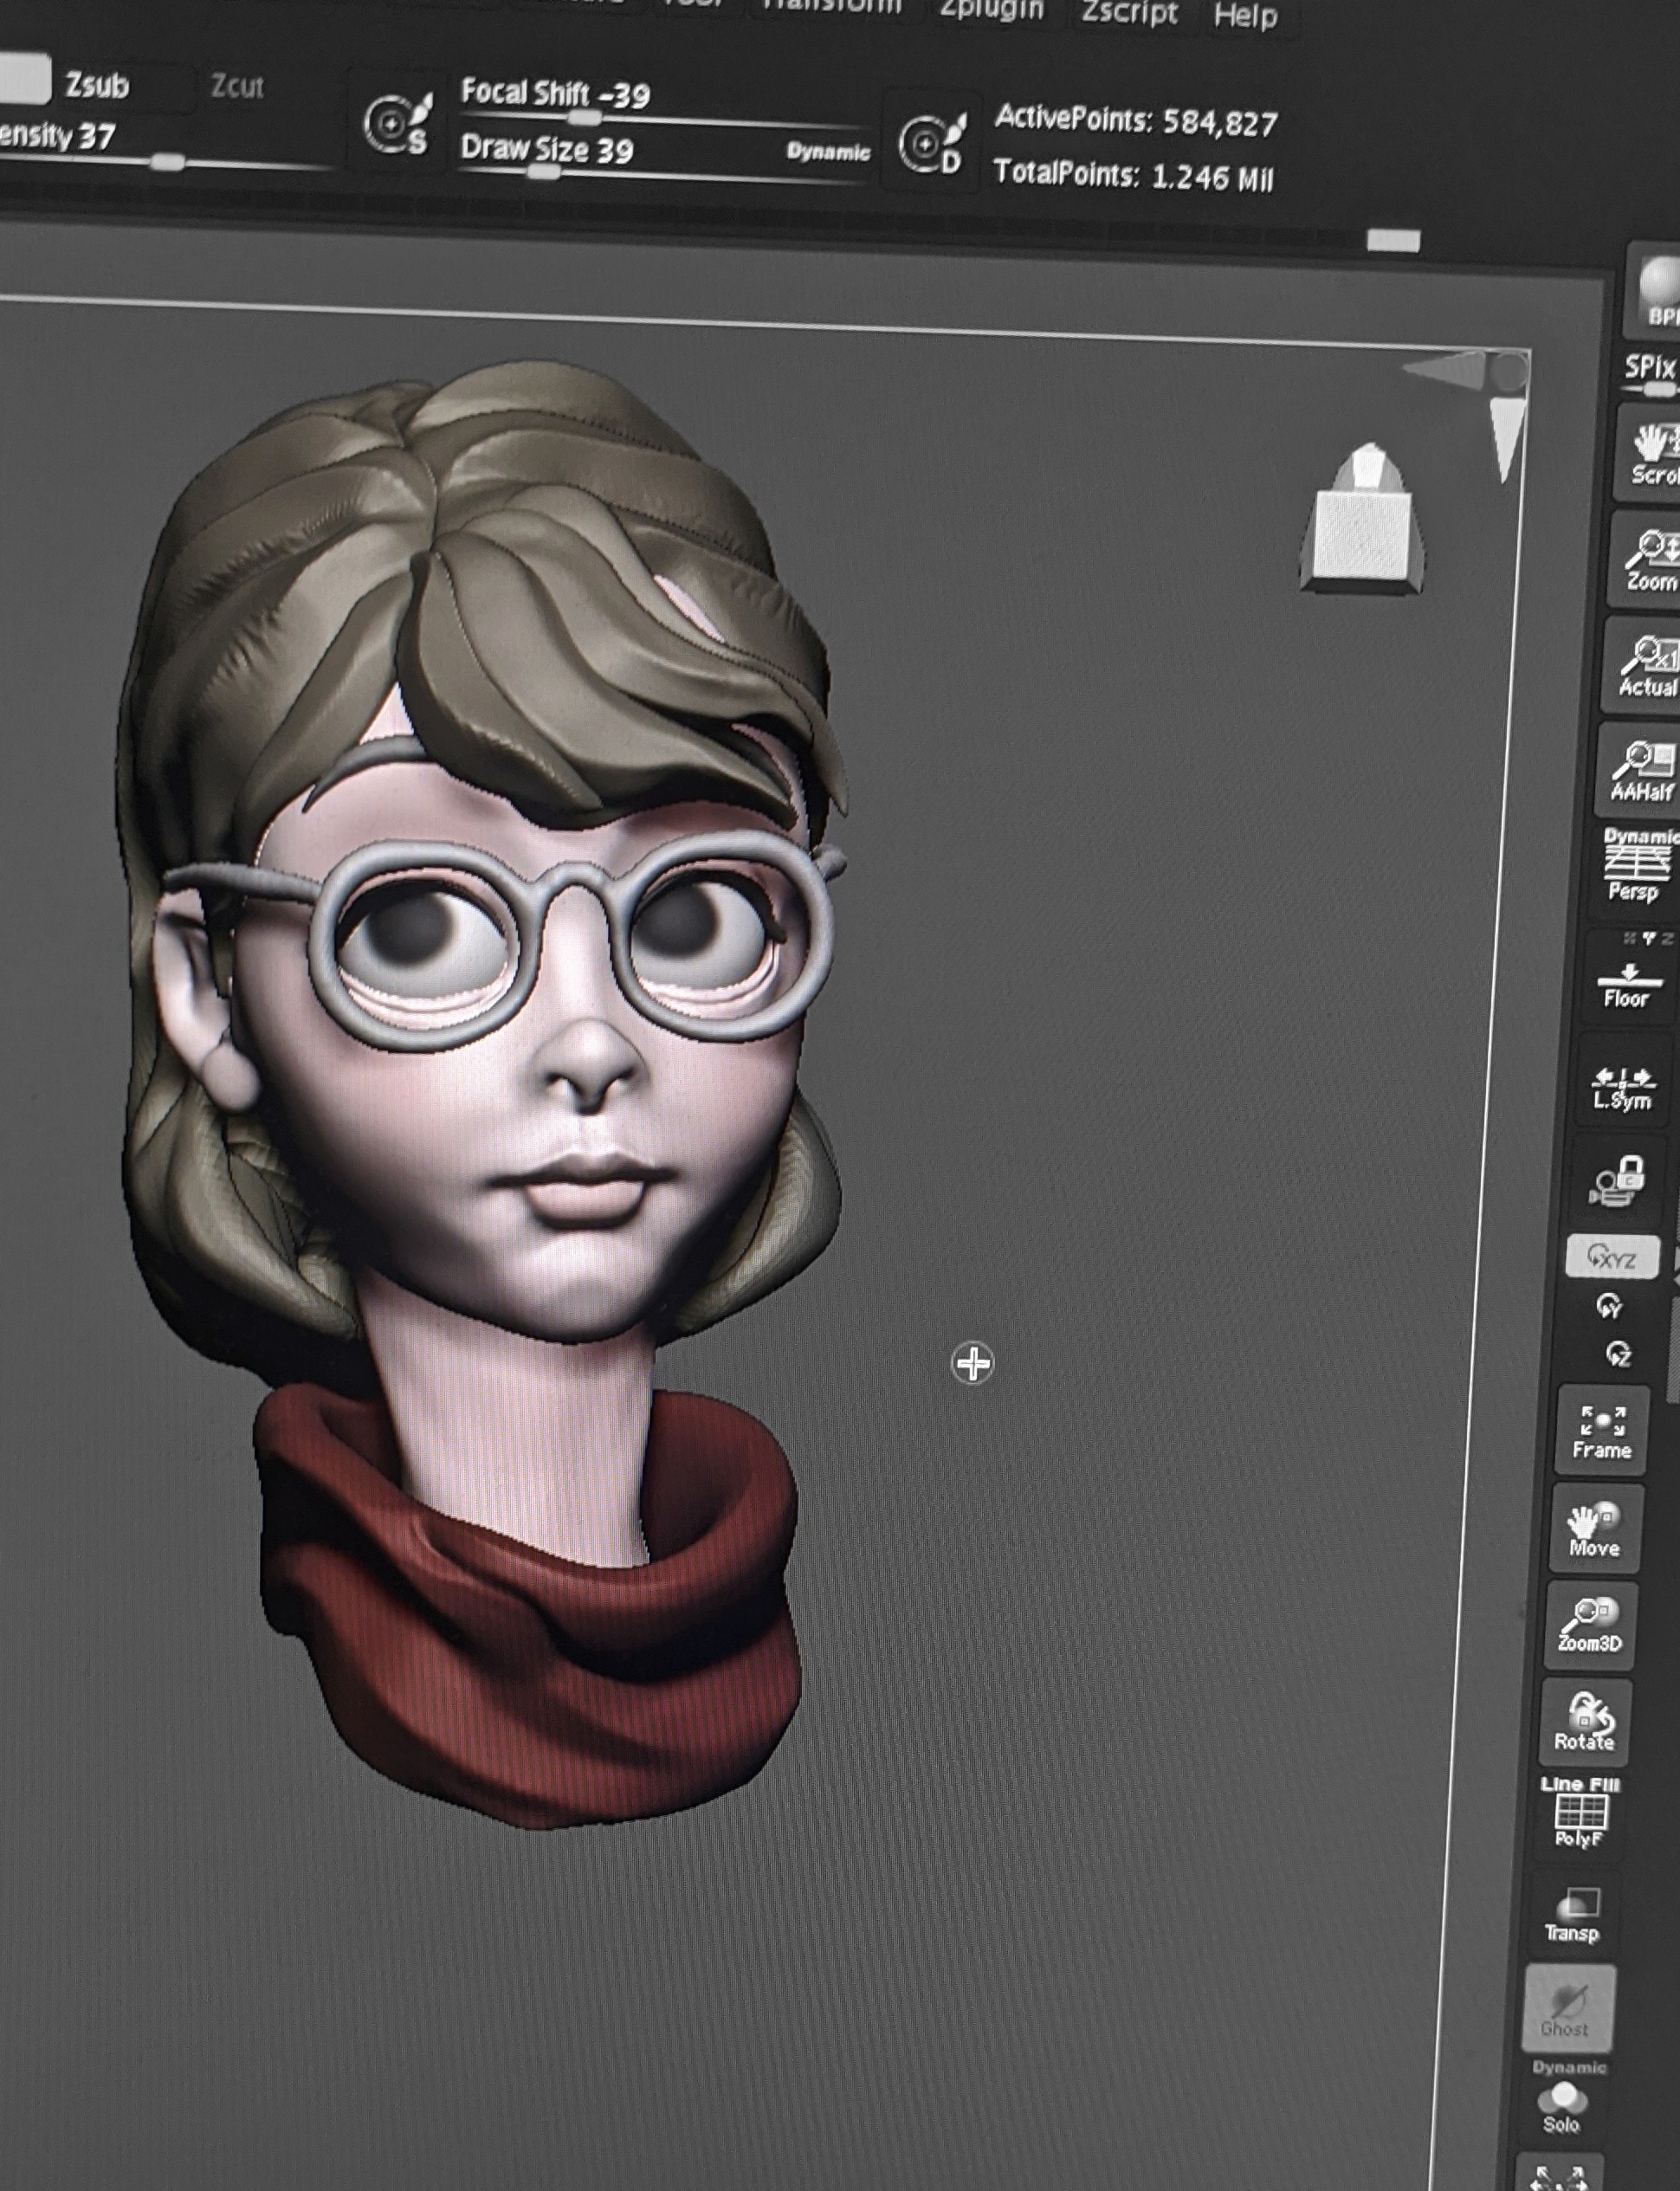Open the Zplugin menu

click(x=991, y=10)
